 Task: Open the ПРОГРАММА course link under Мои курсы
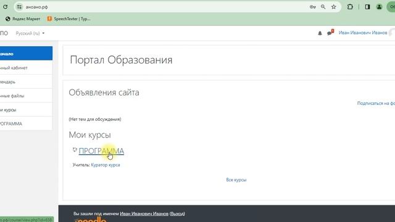pos(101,151)
